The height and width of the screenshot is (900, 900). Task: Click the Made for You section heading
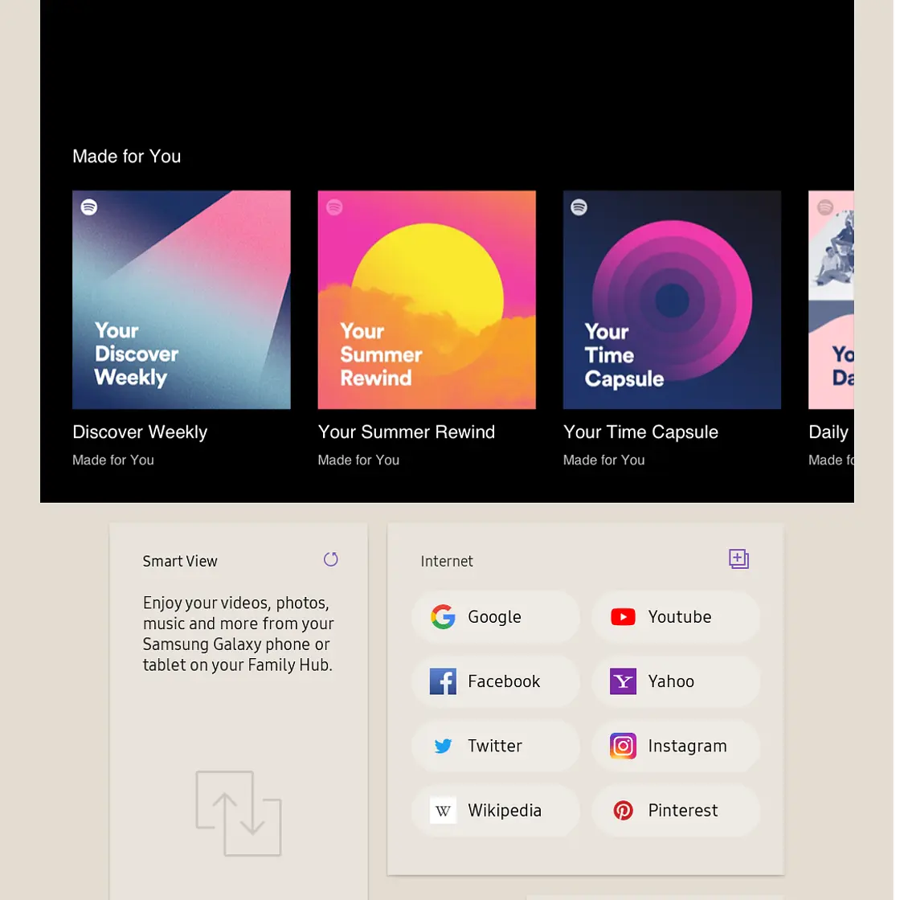(126, 156)
